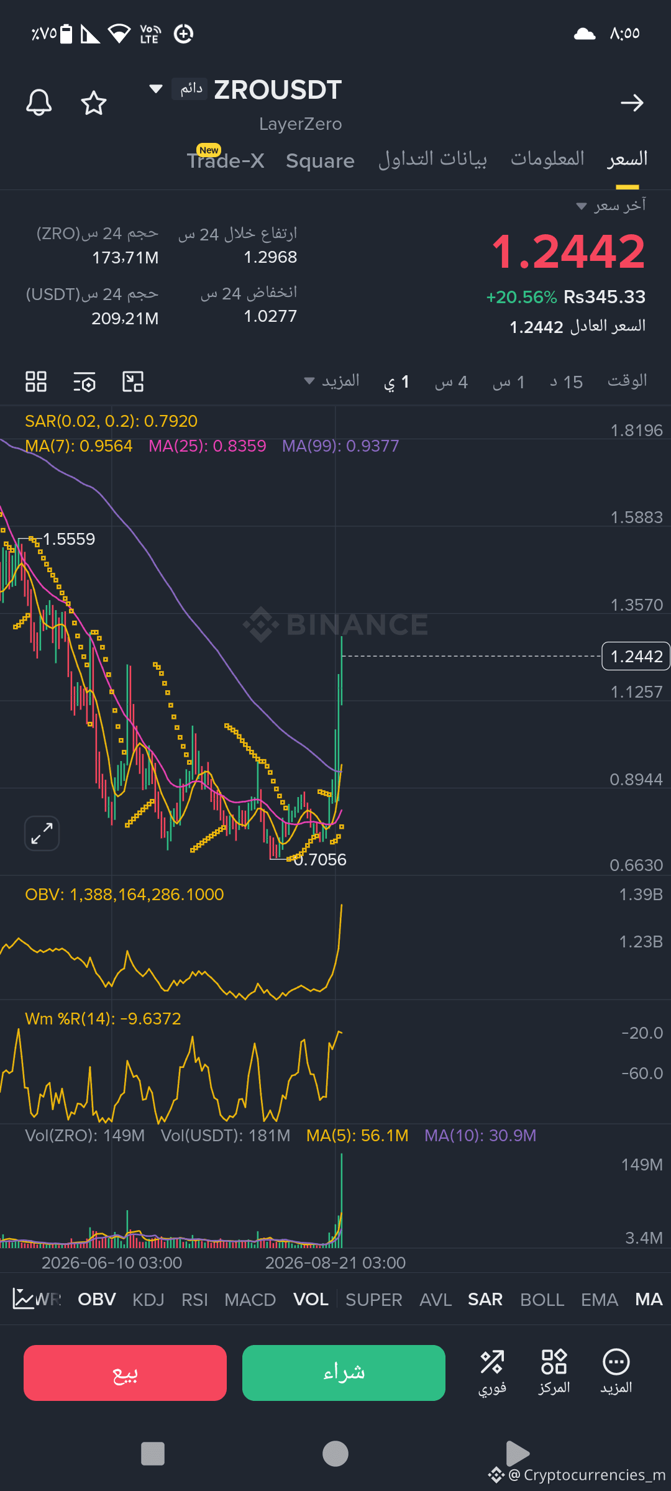Select the 1 day (1 ي) interval
The image size is (671, 1491).
396,381
